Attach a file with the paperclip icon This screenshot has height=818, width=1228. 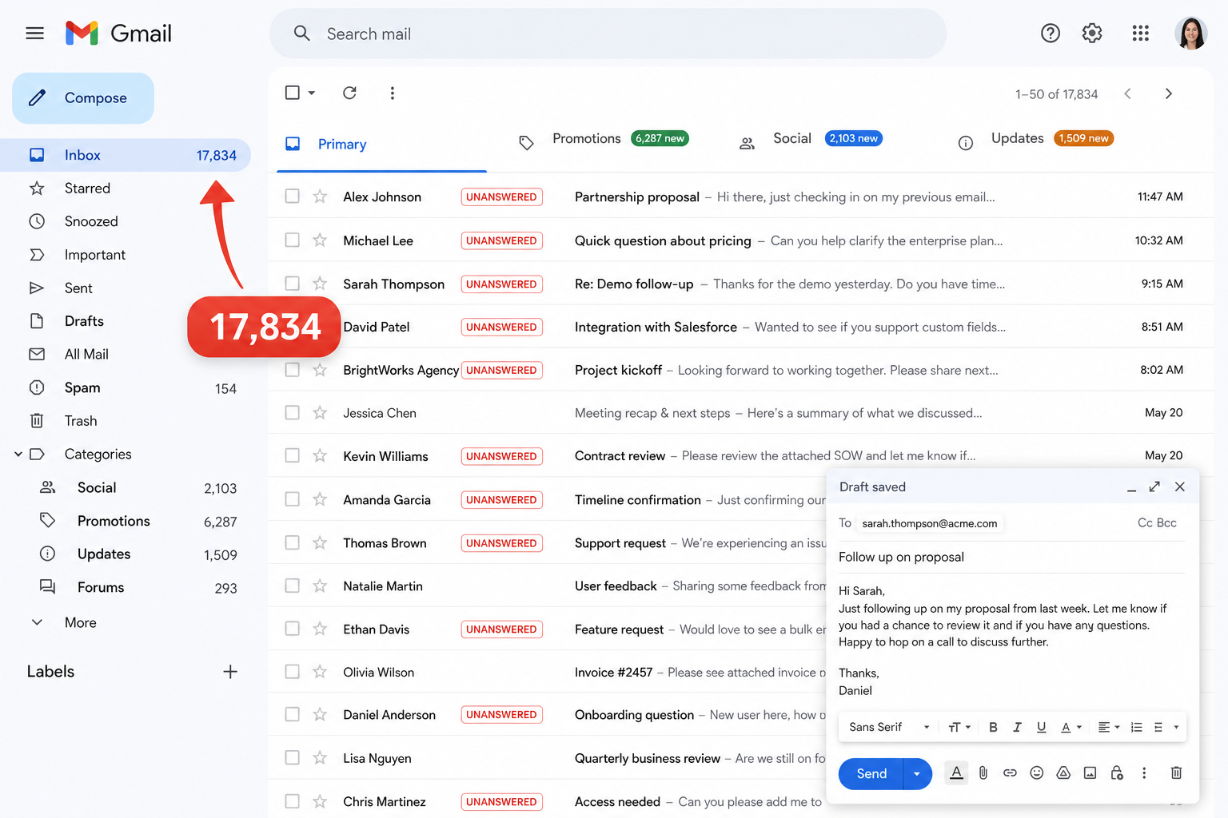coord(983,772)
